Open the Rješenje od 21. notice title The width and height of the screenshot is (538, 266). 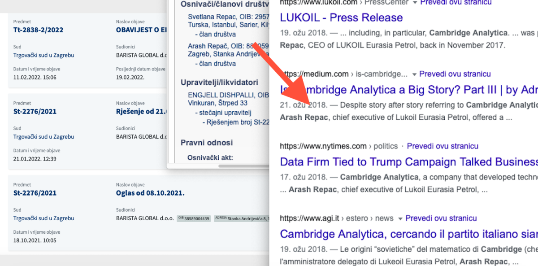click(x=141, y=111)
